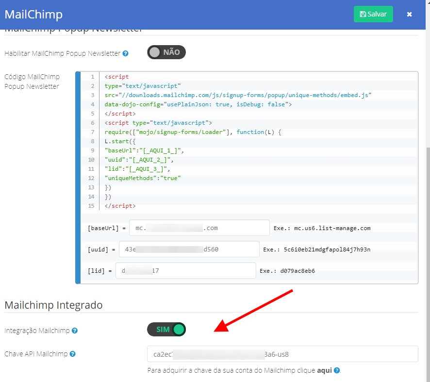Image resolution: width=430 pixels, height=382 pixels.
Task: Click the Salvar button
Action: click(x=373, y=14)
